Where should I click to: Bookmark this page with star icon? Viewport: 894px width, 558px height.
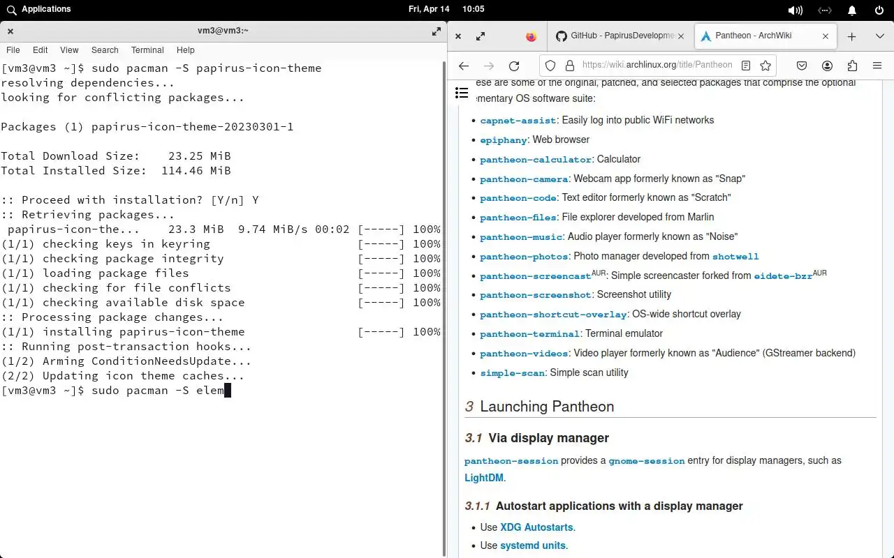[765, 66]
